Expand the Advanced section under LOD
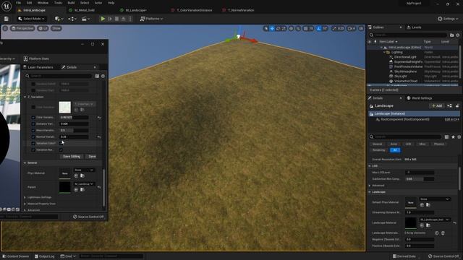The width and height of the screenshot is (463, 260). pyautogui.click(x=370, y=186)
